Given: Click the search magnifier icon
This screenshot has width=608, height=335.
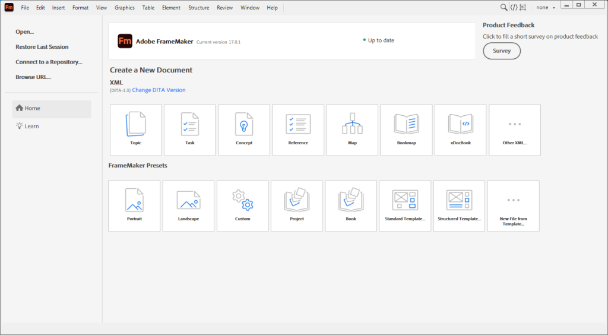Looking at the screenshot, I should pyautogui.click(x=503, y=8).
